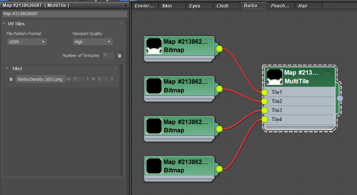Click the Tile1 input socket on MultiTile
Viewport: 357px width, 195px height.
click(265, 92)
